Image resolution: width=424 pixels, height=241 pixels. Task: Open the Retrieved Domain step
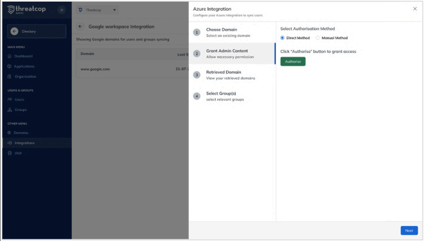[231, 75]
